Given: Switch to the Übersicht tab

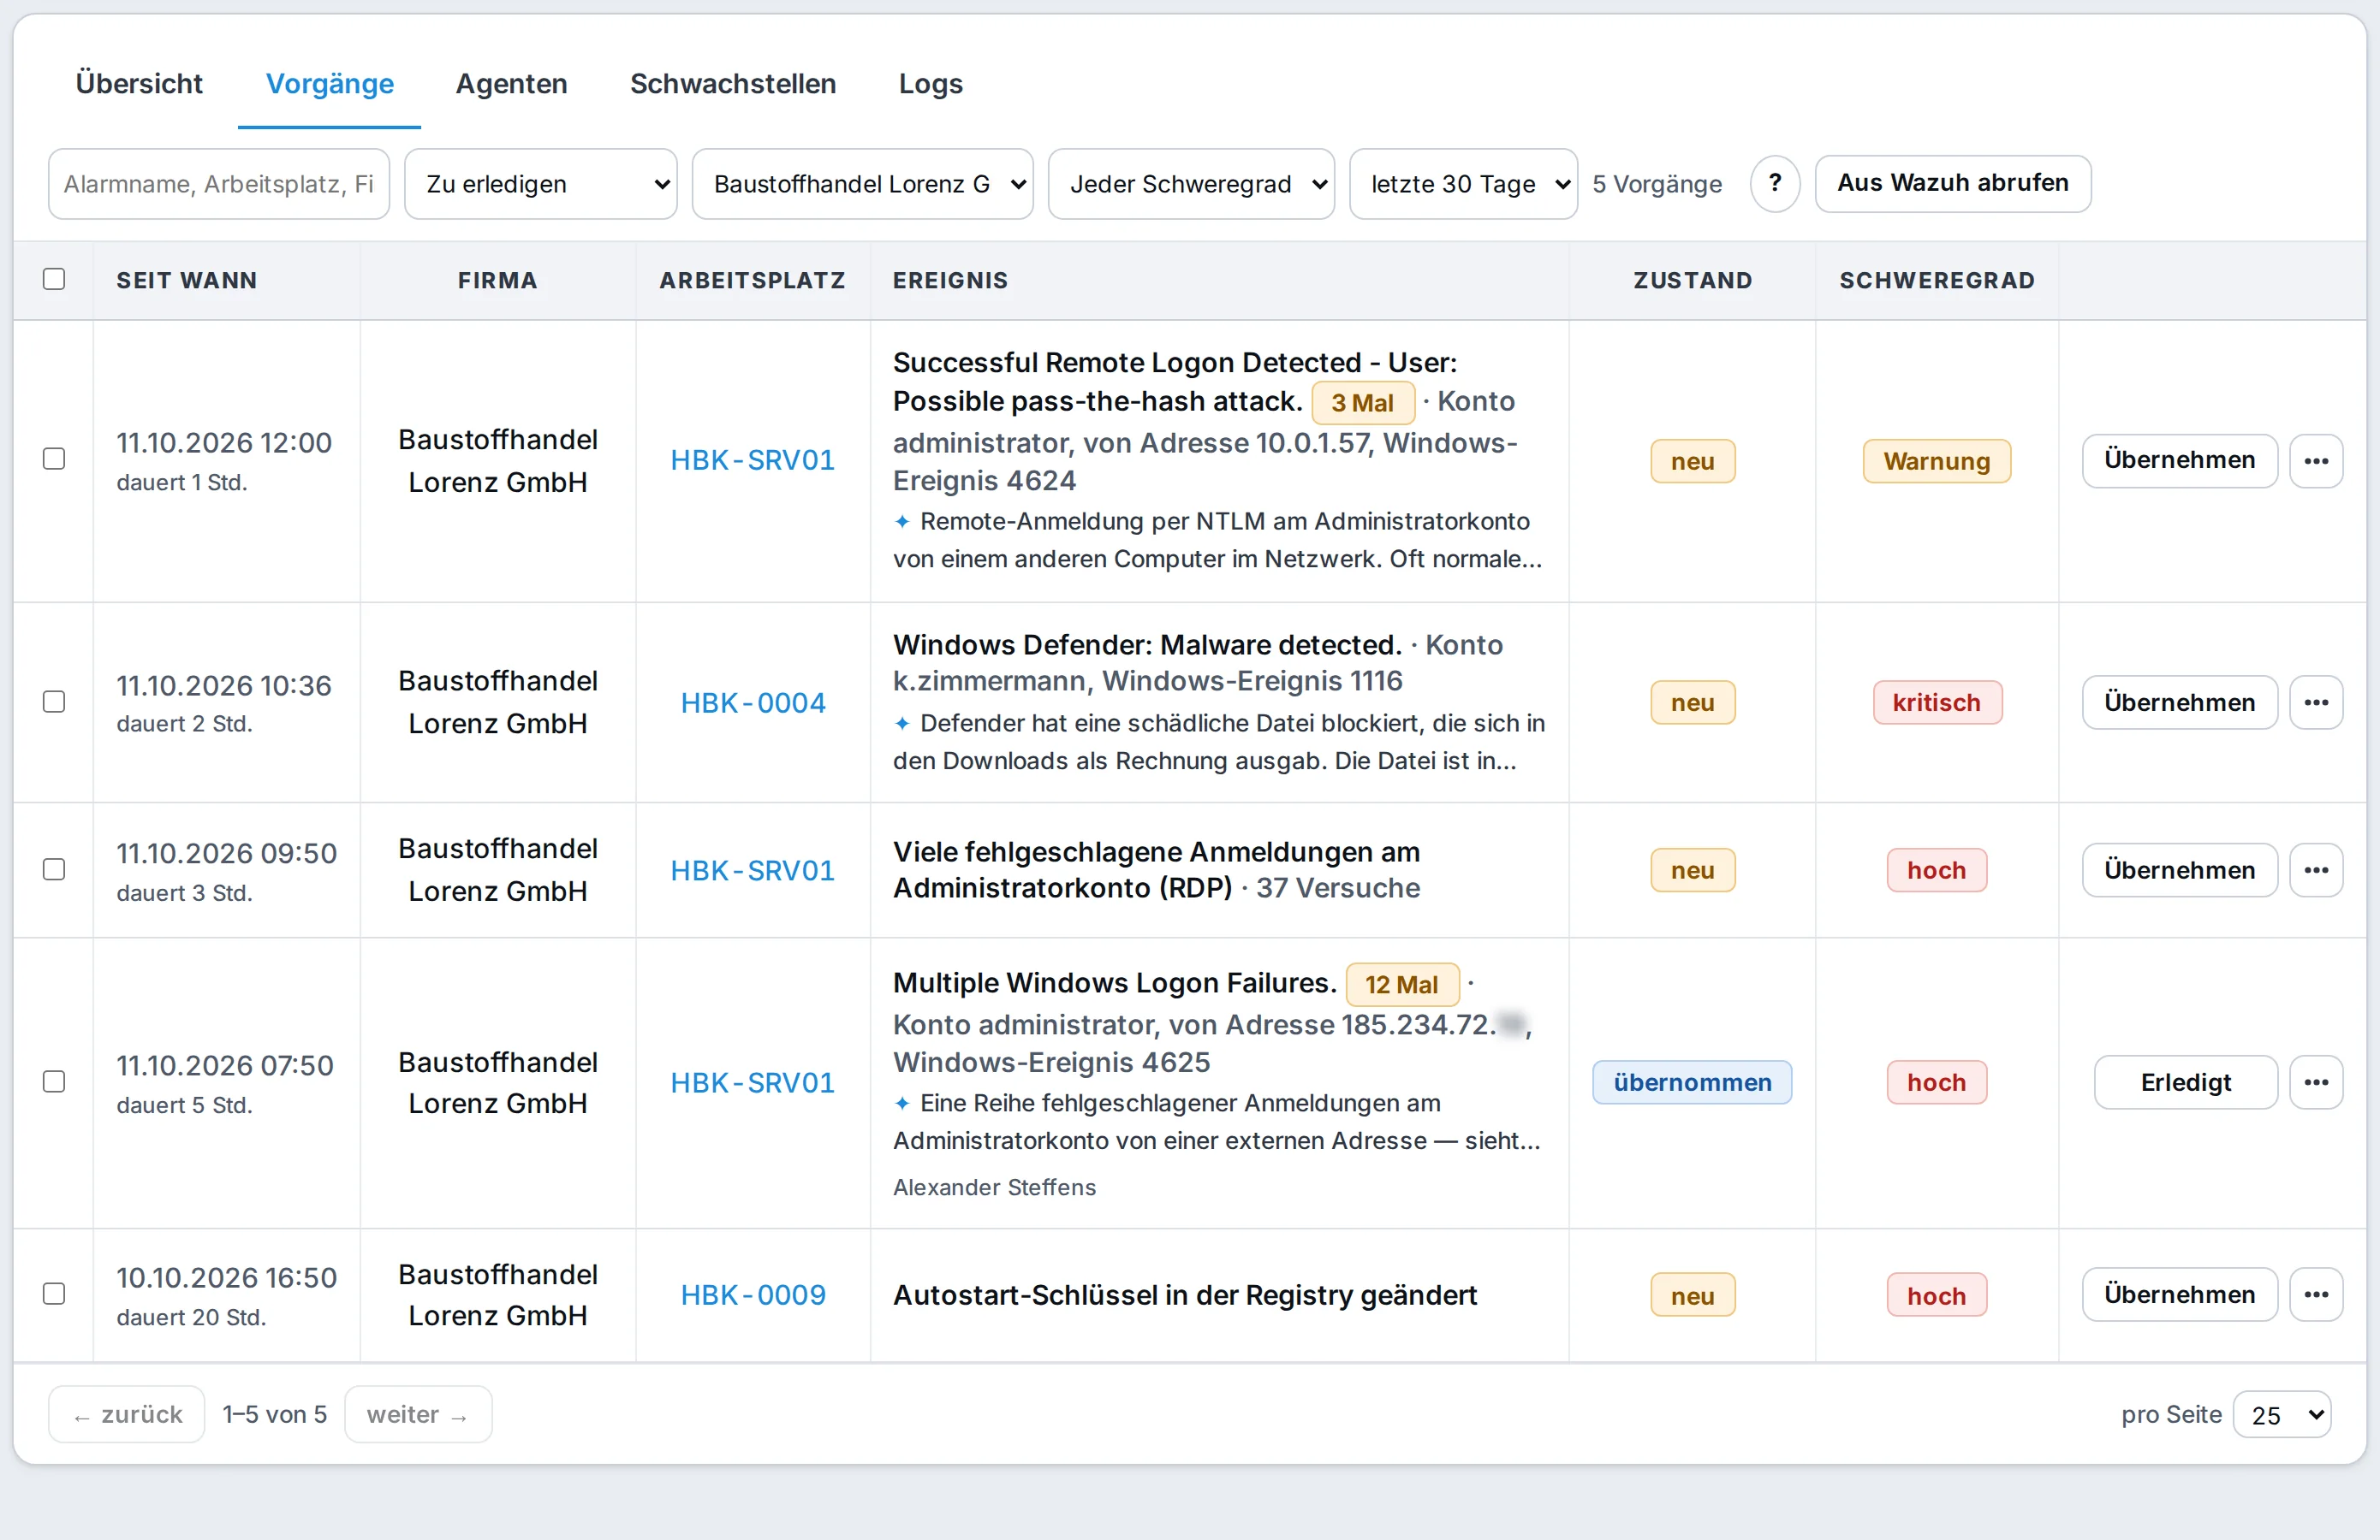Looking at the screenshot, I should (139, 84).
